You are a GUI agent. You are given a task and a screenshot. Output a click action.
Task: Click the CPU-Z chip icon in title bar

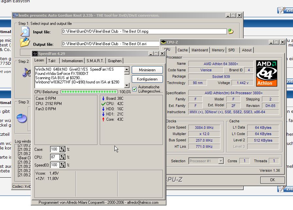(164, 42)
